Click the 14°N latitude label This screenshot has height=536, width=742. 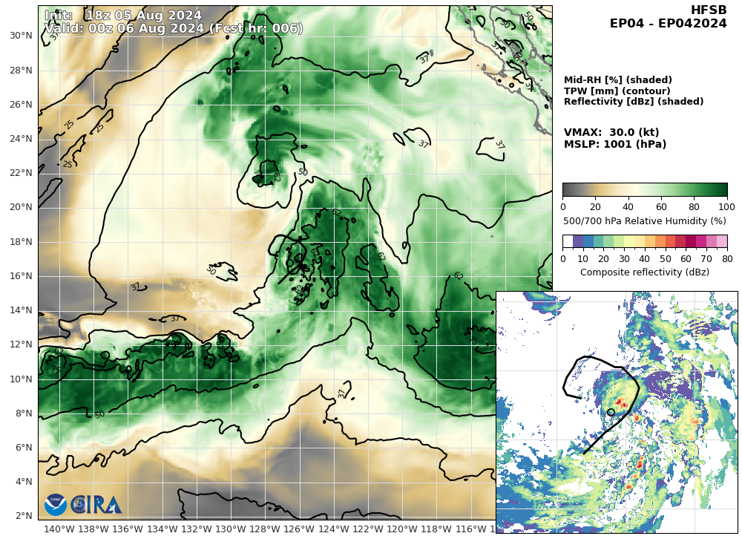21,310
